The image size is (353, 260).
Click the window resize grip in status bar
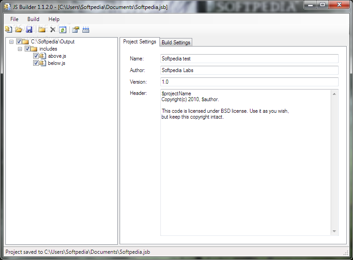coord(346,253)
